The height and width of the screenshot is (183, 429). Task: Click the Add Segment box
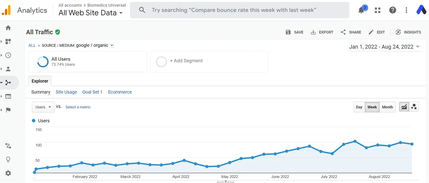(209, 62)
